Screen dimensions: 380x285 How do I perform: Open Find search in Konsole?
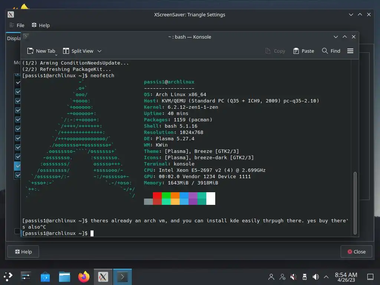331,51
